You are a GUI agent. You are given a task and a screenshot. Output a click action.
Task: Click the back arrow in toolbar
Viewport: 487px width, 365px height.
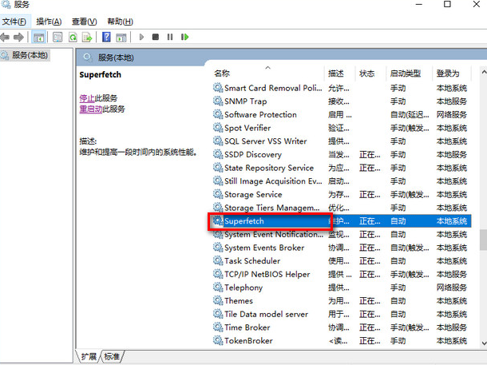click(x=6, y=37)
